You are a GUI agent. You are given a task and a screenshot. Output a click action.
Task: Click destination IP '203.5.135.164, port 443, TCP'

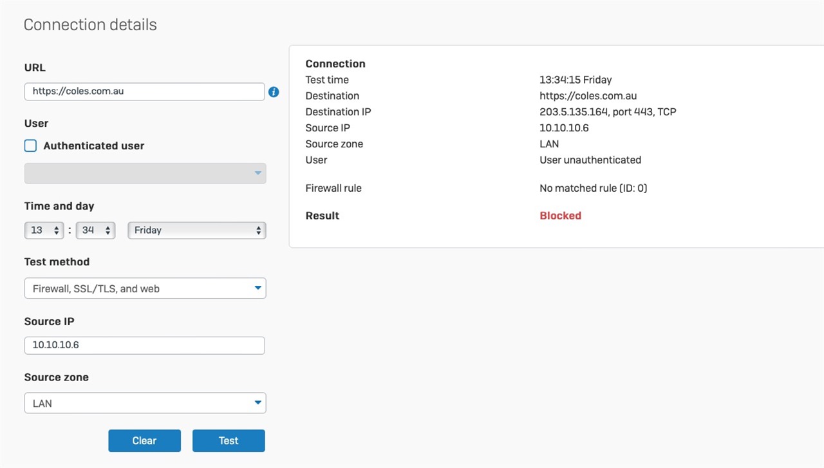608,112
